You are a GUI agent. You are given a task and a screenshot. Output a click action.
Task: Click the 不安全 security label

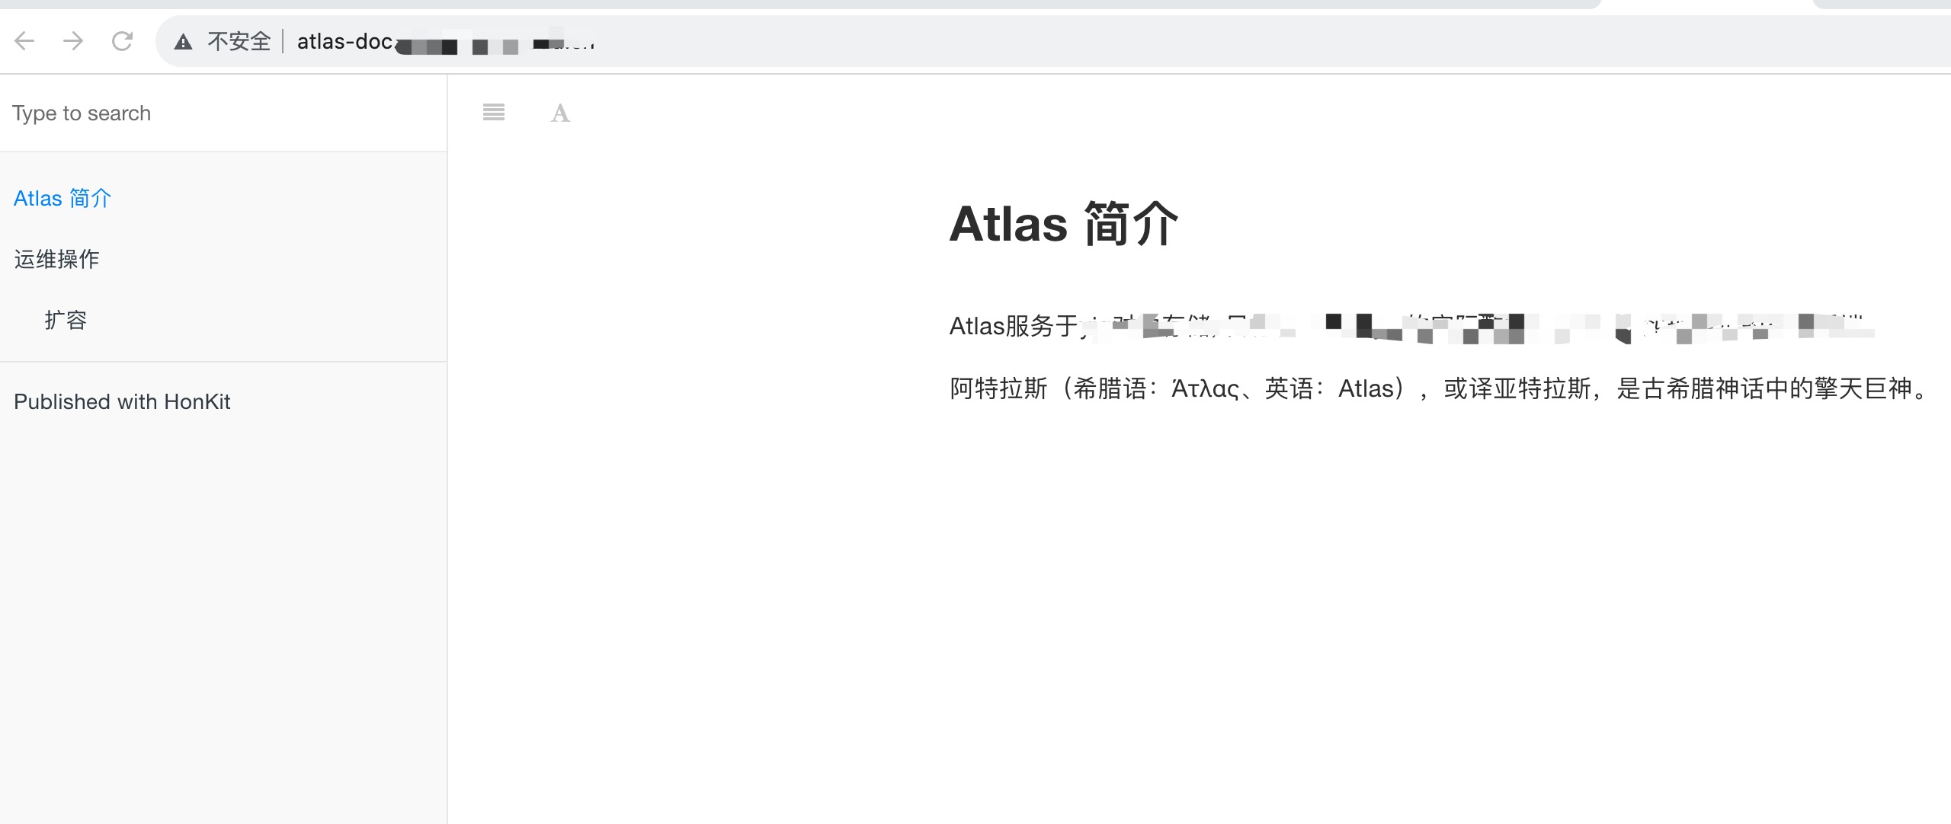(239, 41)
